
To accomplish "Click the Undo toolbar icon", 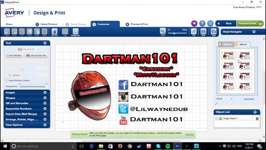I will [x=7, y=32].
